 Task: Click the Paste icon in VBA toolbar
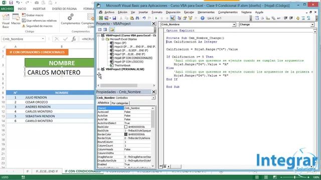pos(132,18)
